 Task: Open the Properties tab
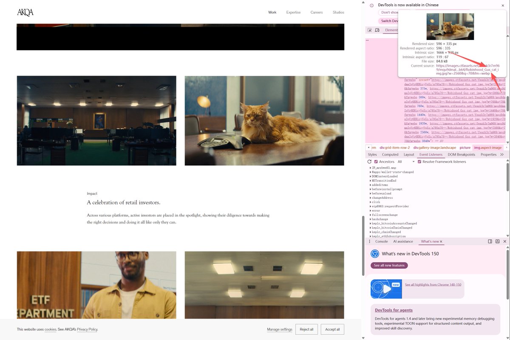488,154
